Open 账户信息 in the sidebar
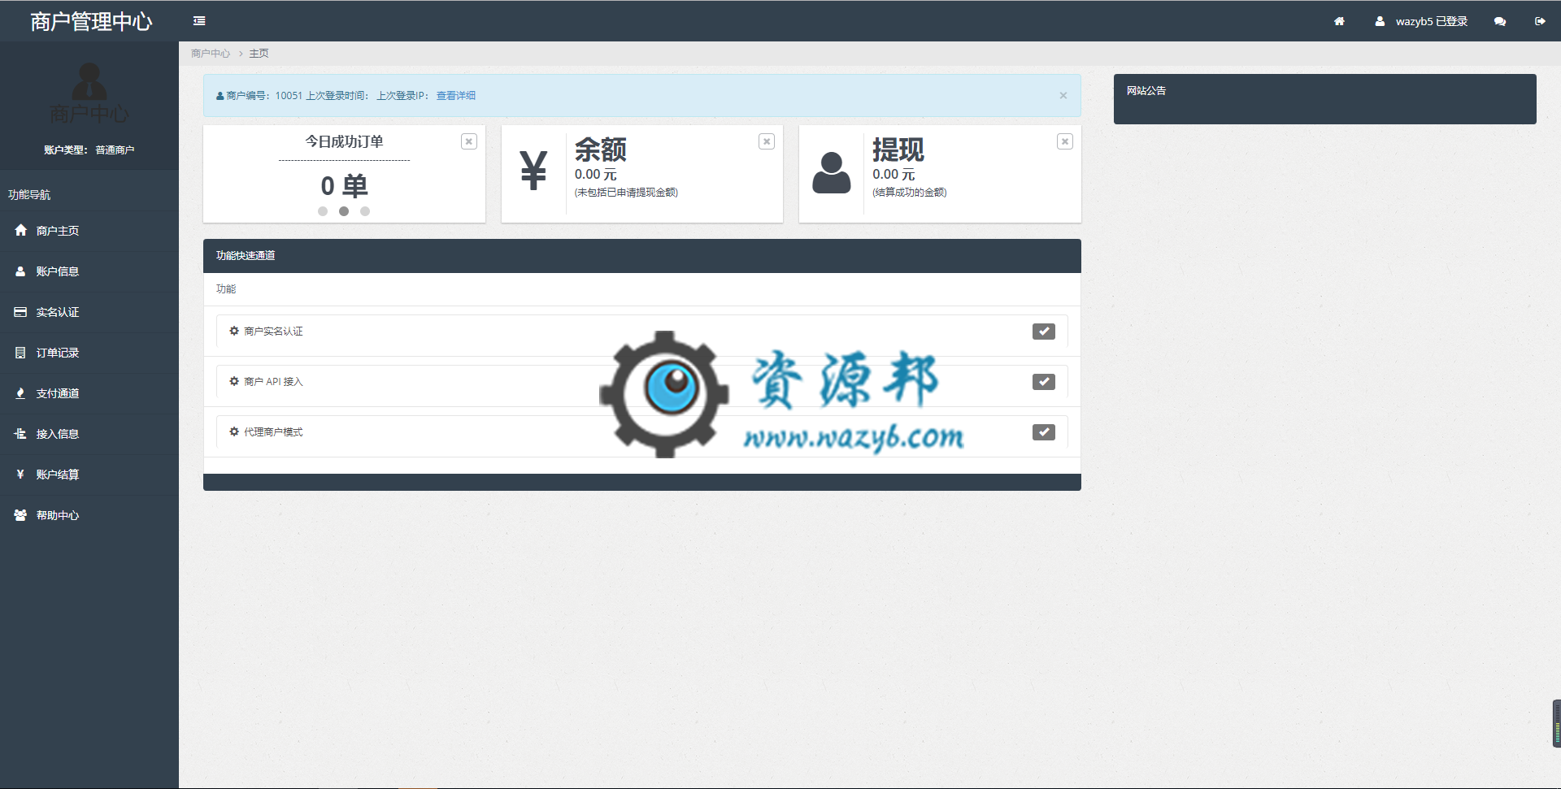1561x789 pixels. click(89, 271)
